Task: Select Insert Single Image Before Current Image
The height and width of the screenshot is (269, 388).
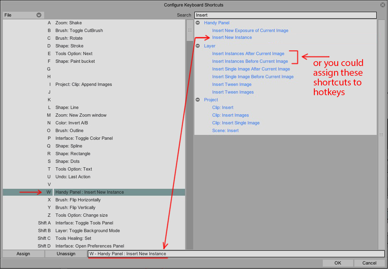Action: 253,77
